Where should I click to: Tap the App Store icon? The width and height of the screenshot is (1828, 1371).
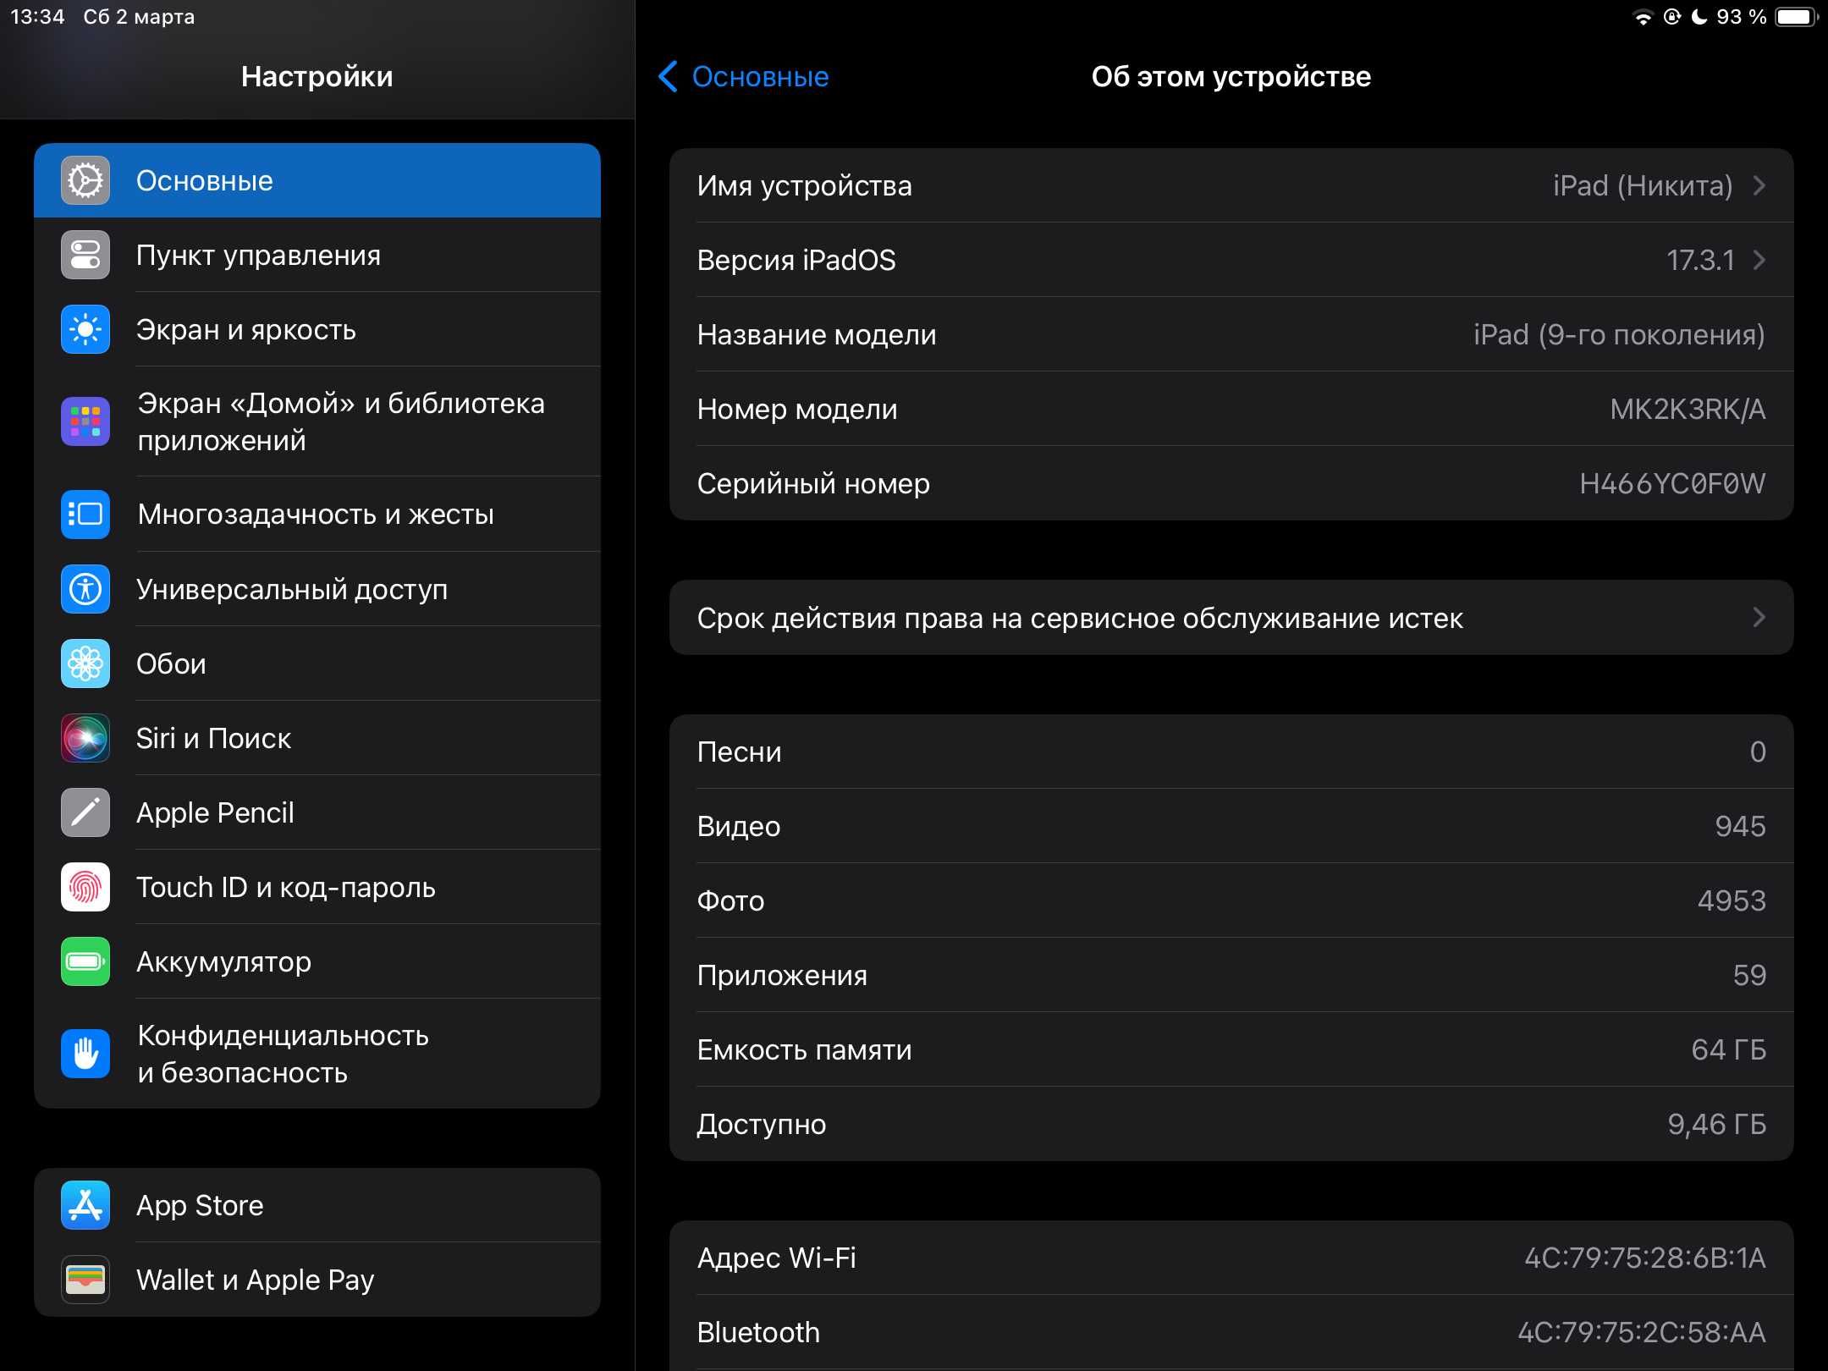pyautogui.click(x=85, y=1205)
